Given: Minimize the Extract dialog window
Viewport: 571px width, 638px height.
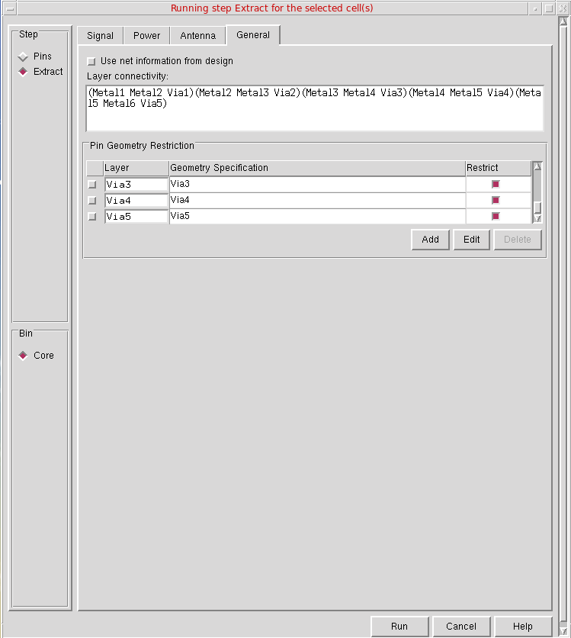Looking at the screenshot, I should [535, 8].
